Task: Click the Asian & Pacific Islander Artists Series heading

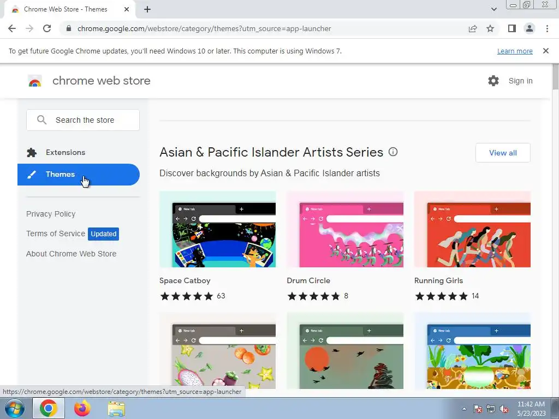Action: (x=271, y=152)
